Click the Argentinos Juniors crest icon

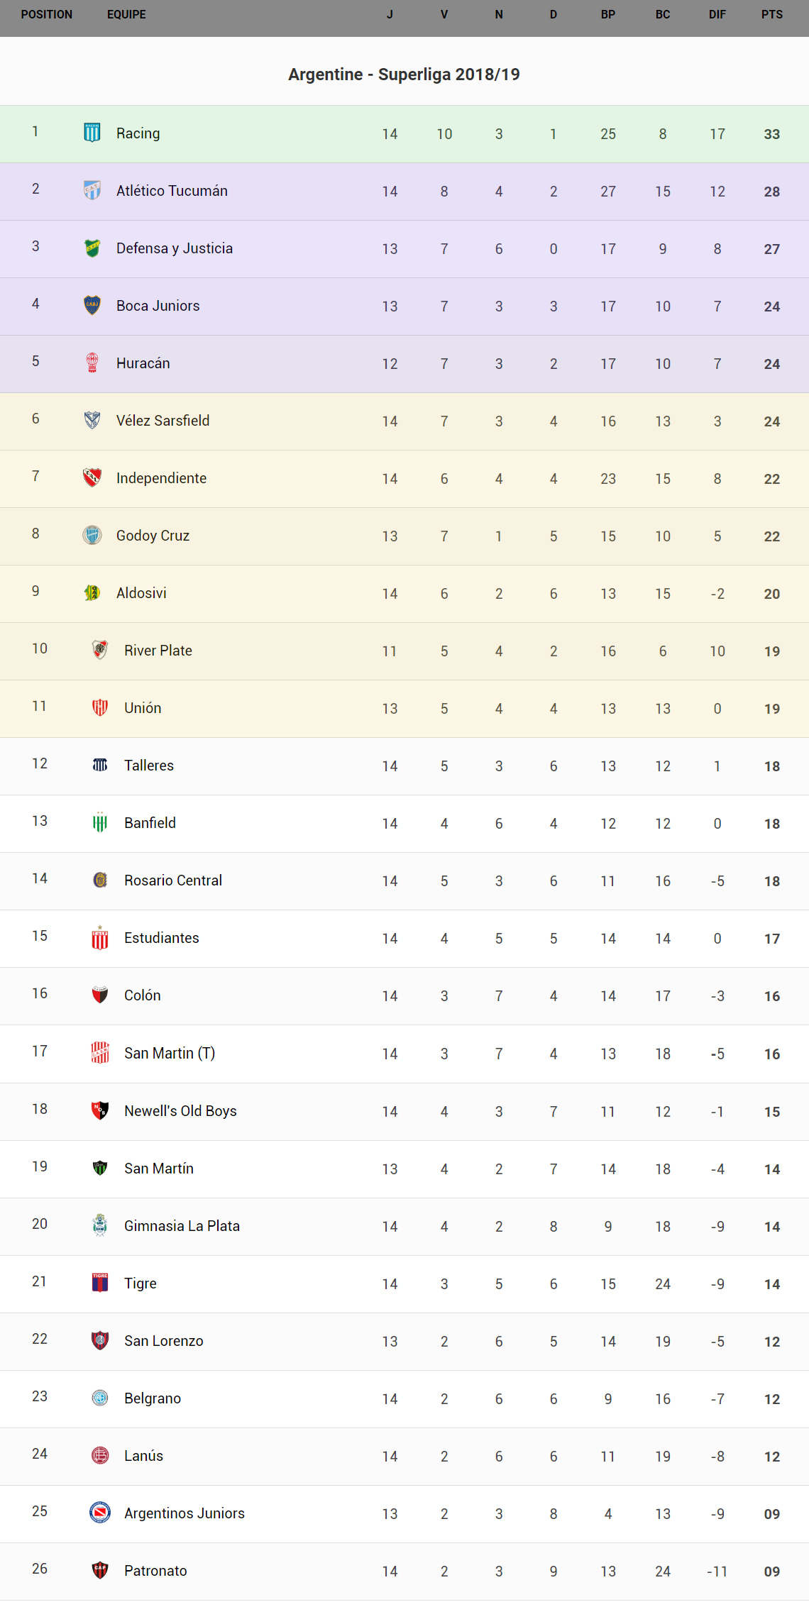tap(100, 1513)
